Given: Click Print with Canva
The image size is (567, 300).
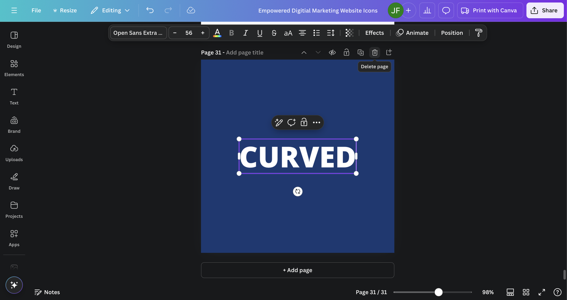Looking at the screenshot, I should pos(490,10).
